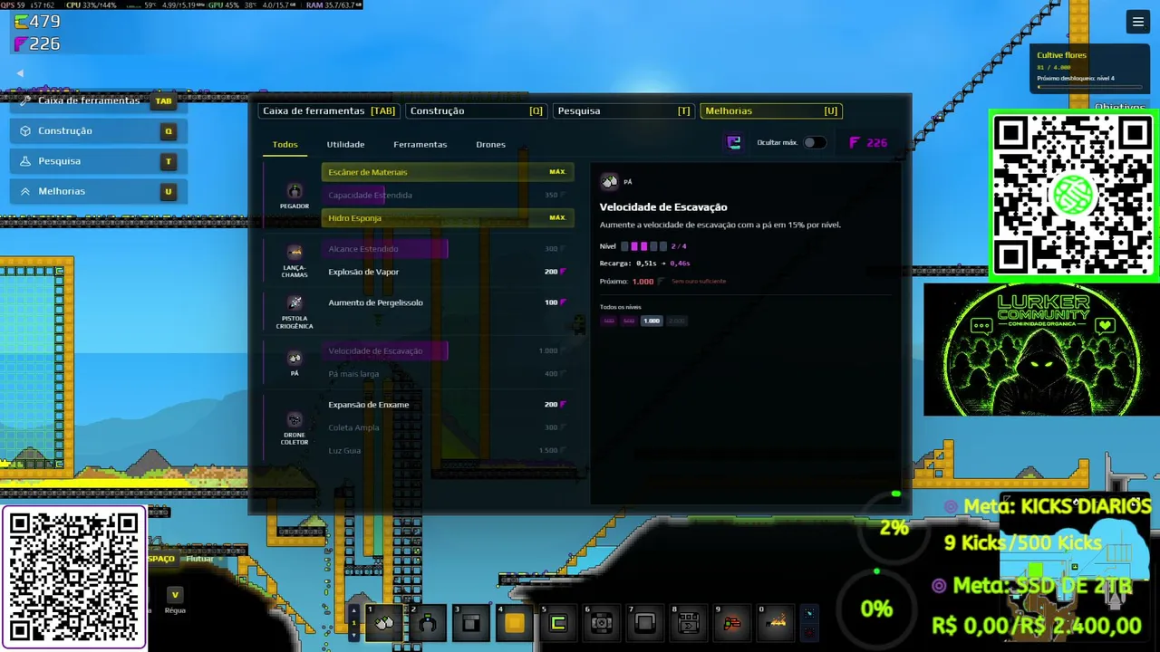Click the double-chevron icon beside Melhorias
Viewport: 1160px width, 652px height.
(x=25, y=191)
